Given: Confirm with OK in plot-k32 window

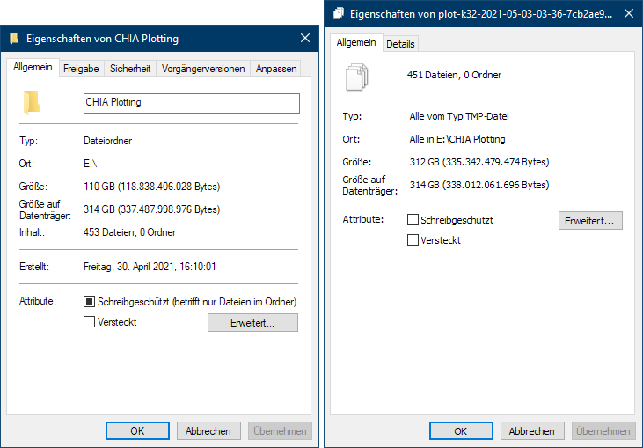Looking at the screenshot, I should point(461,430).
